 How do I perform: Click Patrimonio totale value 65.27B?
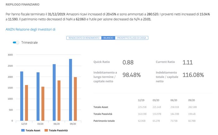tap(156, 121)
